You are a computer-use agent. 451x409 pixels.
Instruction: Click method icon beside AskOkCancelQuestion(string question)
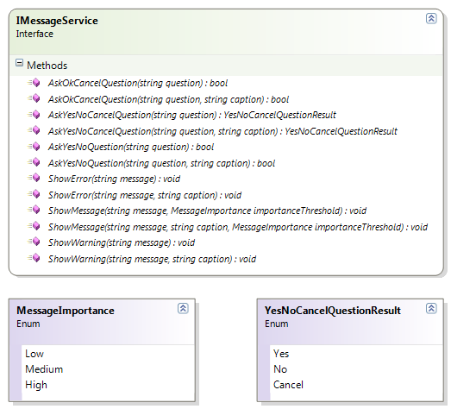click(34, 83)
